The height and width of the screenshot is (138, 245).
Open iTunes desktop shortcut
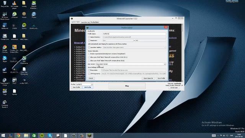pyautogui.click(x=34, y=15)
